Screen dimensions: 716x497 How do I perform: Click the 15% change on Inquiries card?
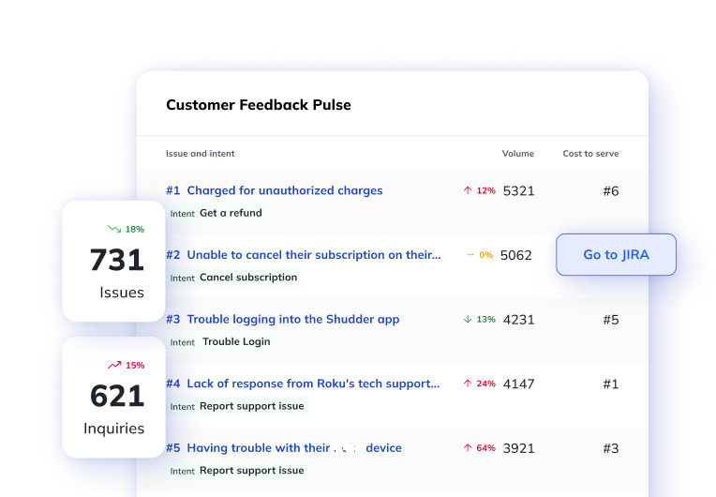135,366
